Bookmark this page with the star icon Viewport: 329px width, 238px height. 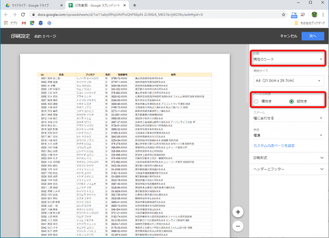(283, 15)
